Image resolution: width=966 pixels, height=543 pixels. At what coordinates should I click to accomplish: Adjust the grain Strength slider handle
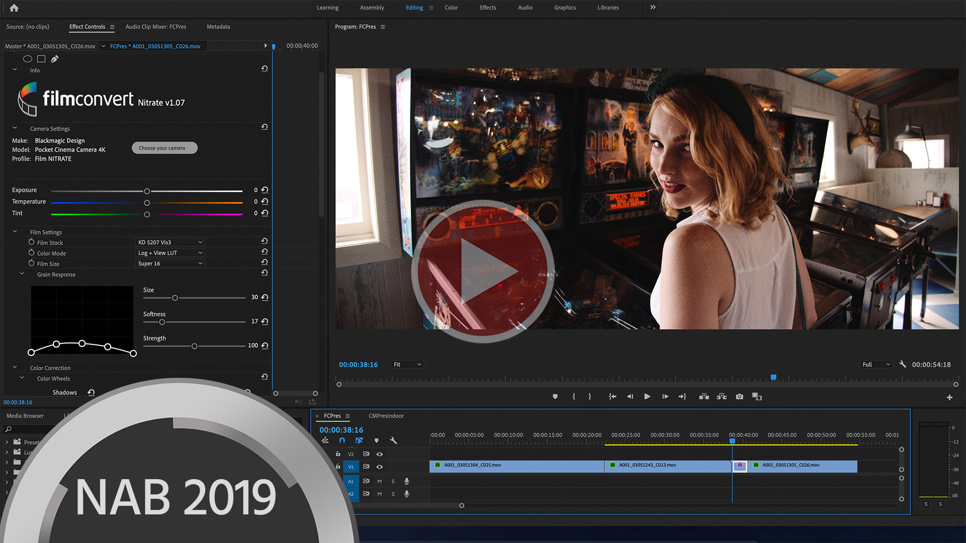click(x=194, y=346)
